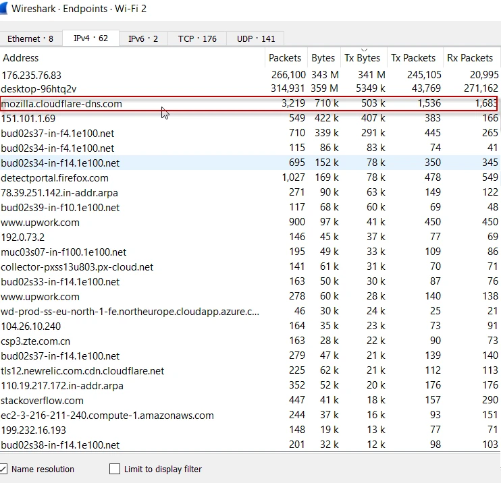
Task: Open the UDP endpoints tab
Action: click(256, 38)
